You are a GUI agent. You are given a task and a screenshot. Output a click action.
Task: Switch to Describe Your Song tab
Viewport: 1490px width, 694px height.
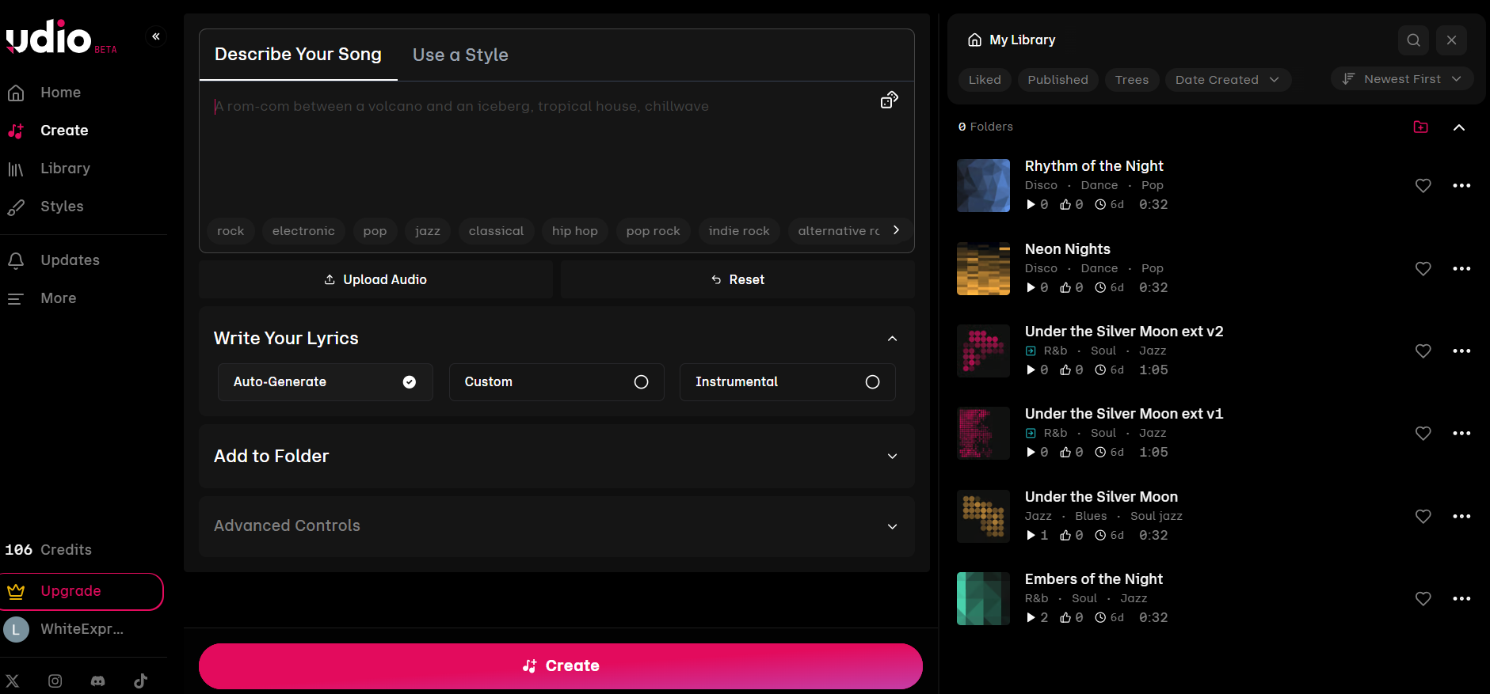click(x=298, y=55)
